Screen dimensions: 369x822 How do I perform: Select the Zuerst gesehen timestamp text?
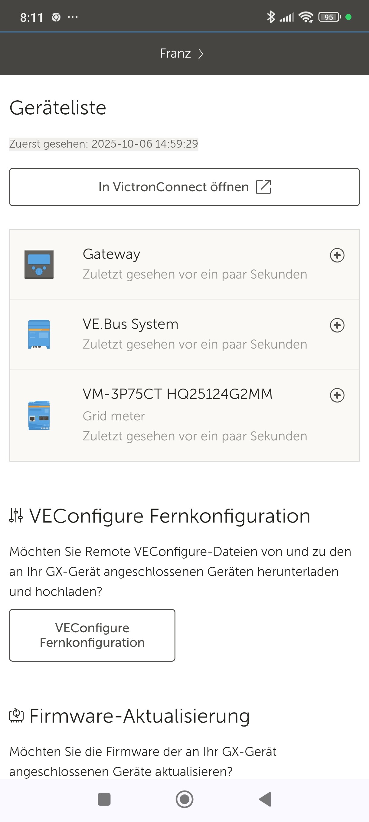103,144
